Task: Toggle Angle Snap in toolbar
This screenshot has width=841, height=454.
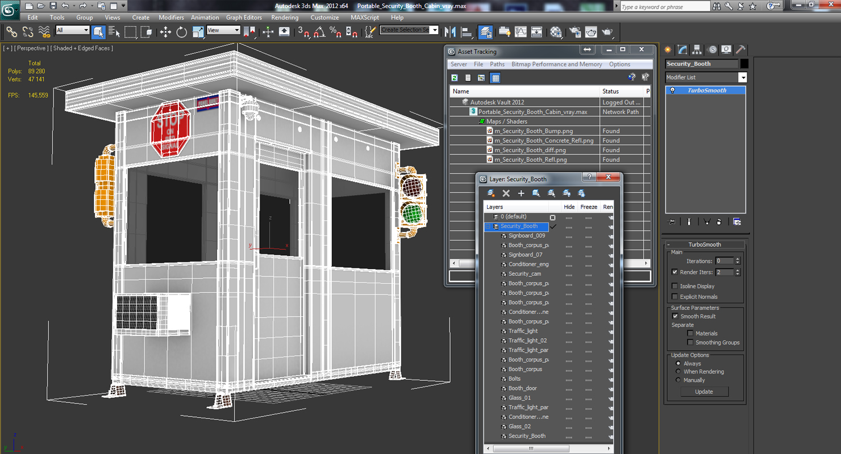Action: click(x=319, y=32)
